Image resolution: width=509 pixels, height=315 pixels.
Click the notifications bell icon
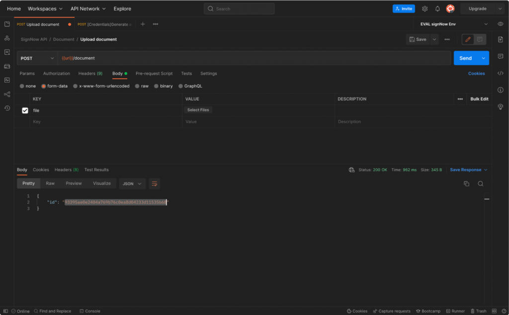click(437, 9)
